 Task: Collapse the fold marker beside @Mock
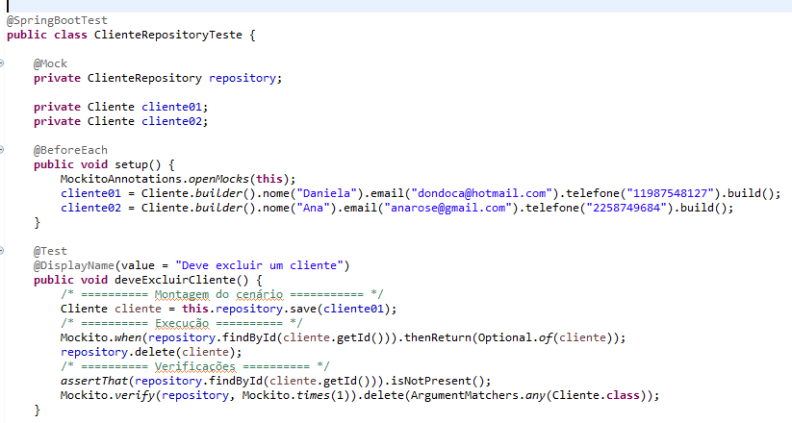(2, 63)
